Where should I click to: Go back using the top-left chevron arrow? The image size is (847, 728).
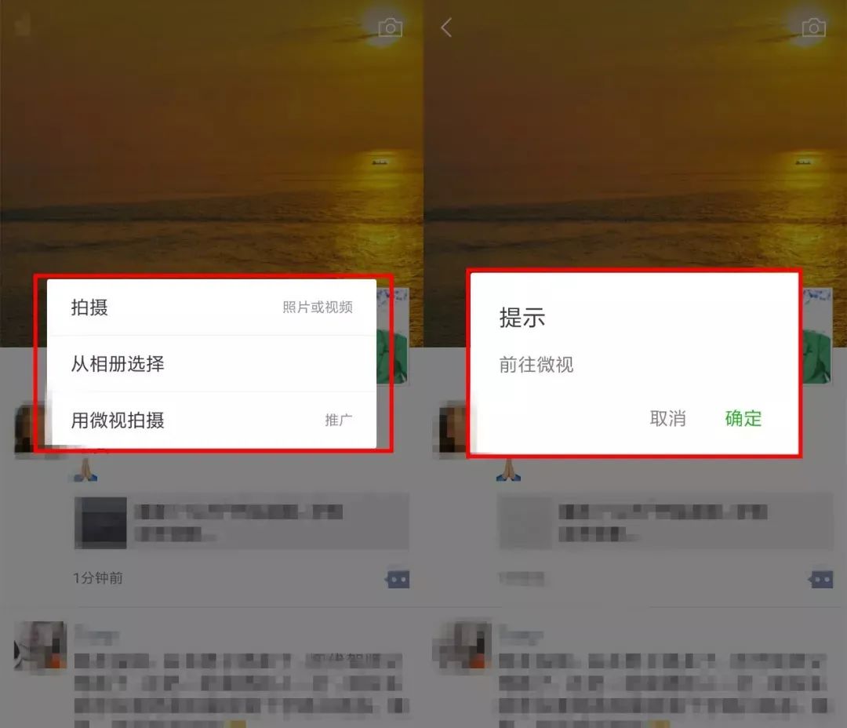coord(446,27)
